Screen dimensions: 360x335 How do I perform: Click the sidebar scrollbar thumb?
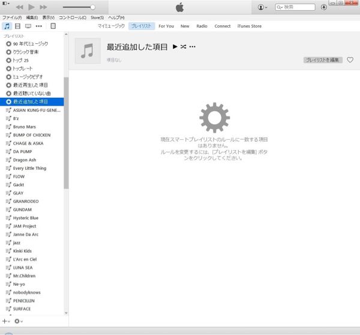coord(66,133)
